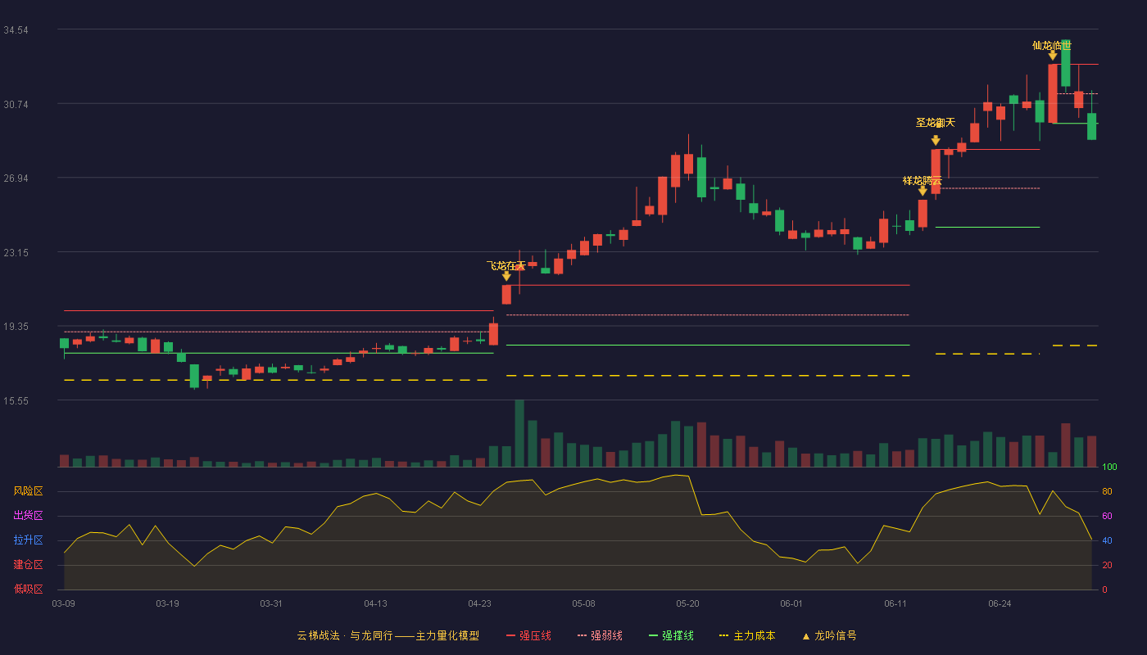Click the 04-13 date axis label
Screen dimensions: 1147x655
click(x=375, y=603)
